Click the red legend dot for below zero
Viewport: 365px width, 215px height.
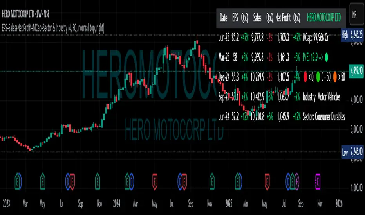305,77
